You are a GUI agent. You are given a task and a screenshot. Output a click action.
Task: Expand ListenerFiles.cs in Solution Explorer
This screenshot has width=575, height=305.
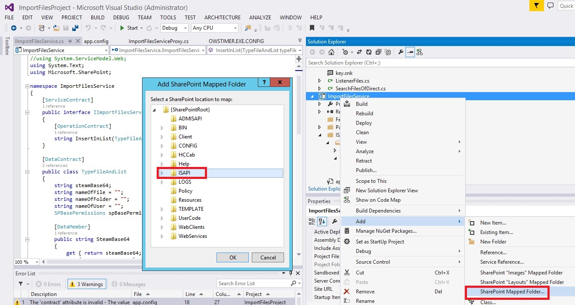click(x=319, y=81)
